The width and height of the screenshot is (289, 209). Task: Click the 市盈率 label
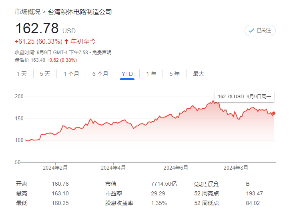114,193
